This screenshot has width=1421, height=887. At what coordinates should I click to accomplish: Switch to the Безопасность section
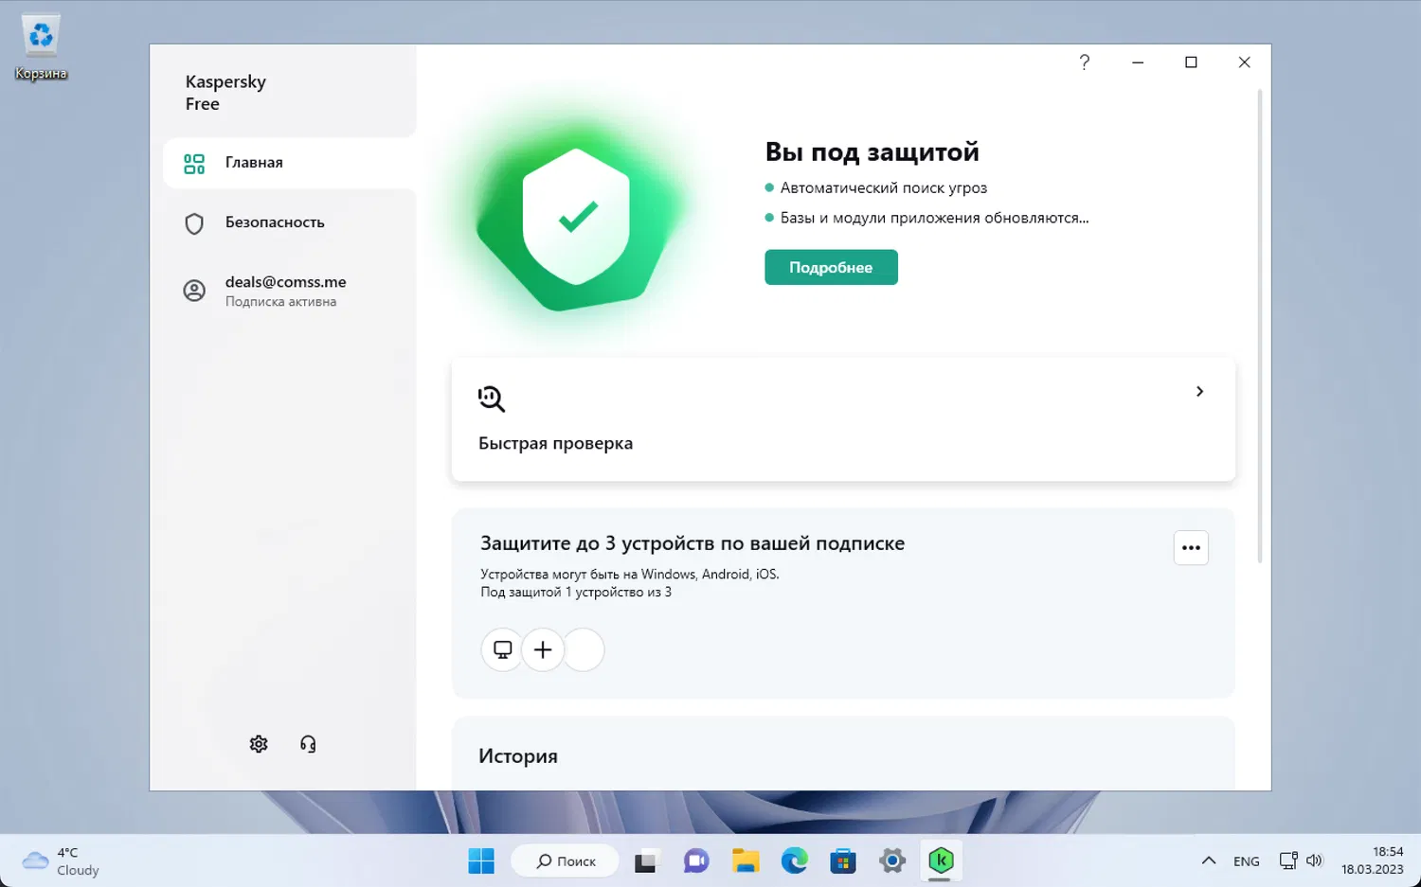tap(290, 222)
